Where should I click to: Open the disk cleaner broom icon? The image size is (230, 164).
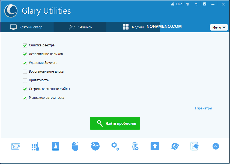(x=35, y=146)
